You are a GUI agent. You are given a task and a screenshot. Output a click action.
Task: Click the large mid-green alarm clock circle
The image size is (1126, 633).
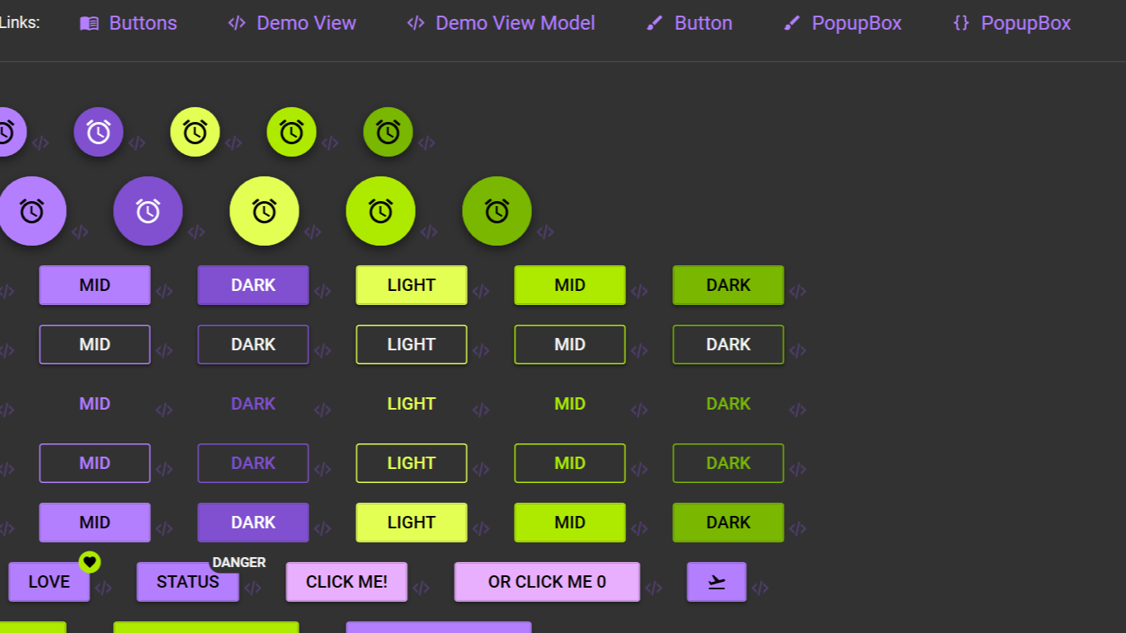click(x=380, y=210)
